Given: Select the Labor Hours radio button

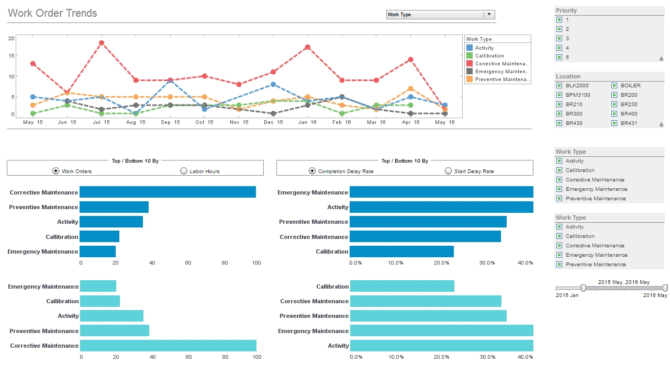Looking at the screenshot, I should pyautogui.click(x=184, y=170).
